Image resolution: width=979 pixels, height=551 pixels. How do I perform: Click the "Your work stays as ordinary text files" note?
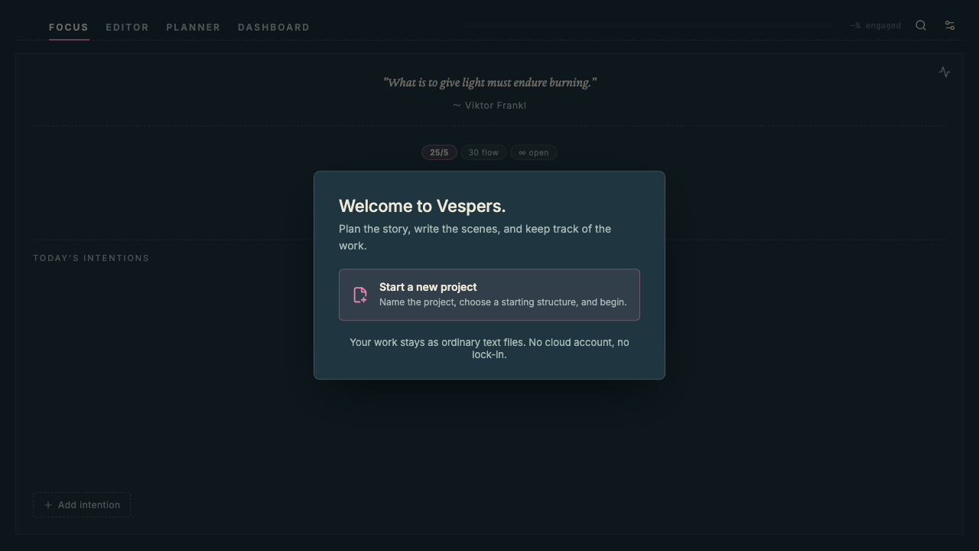pos(489,348)
